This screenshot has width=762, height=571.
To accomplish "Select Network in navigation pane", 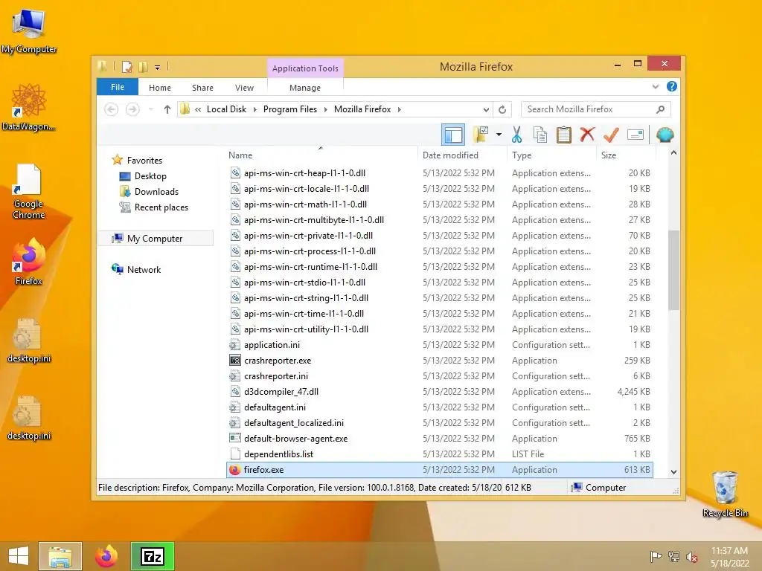I will point(144,269).
